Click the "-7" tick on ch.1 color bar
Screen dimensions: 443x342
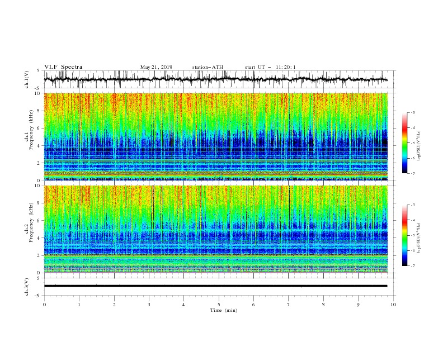pyautogui.click(x=412, y=174)
